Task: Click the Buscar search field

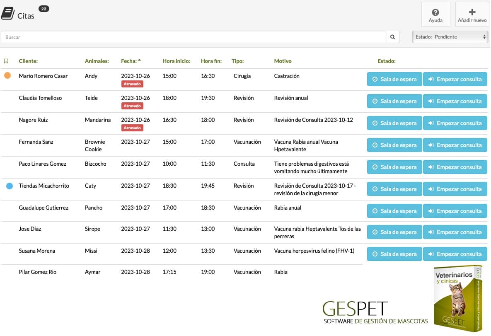Action: (x=193, y=37)
